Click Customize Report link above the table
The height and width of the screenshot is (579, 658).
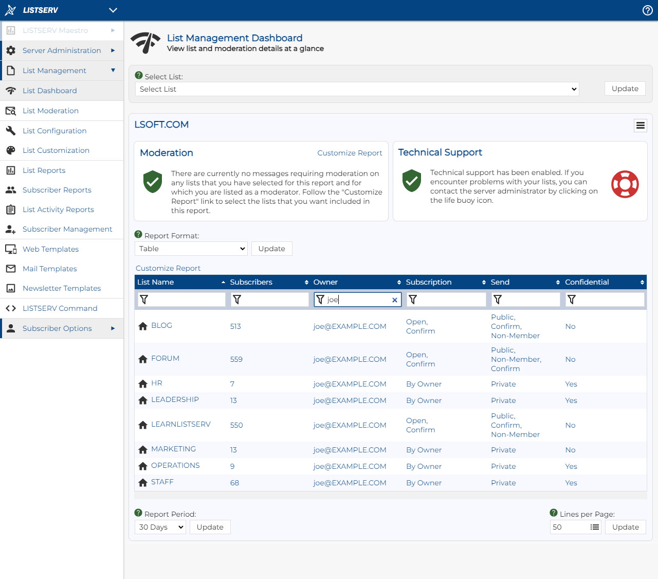point(168,268)
